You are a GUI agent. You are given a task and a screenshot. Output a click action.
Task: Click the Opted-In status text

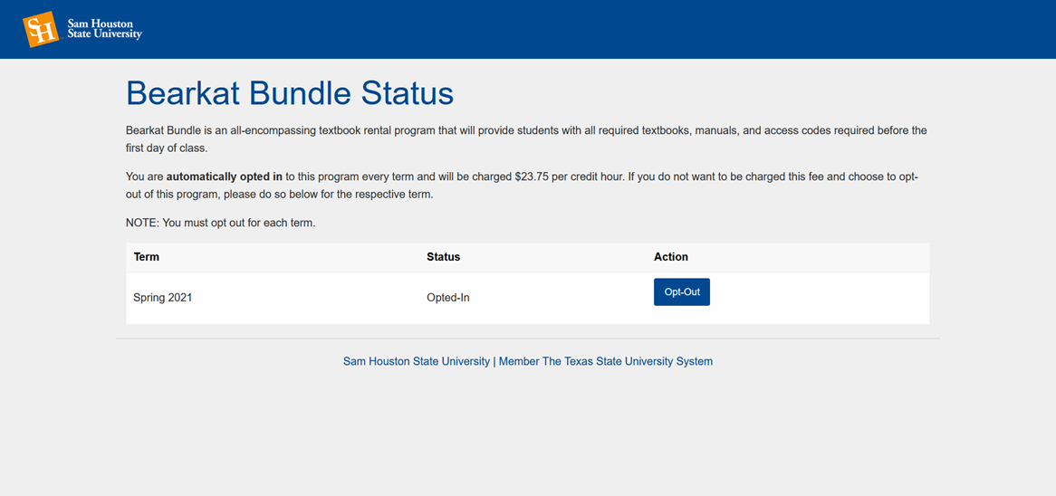[x=448, y=297]
